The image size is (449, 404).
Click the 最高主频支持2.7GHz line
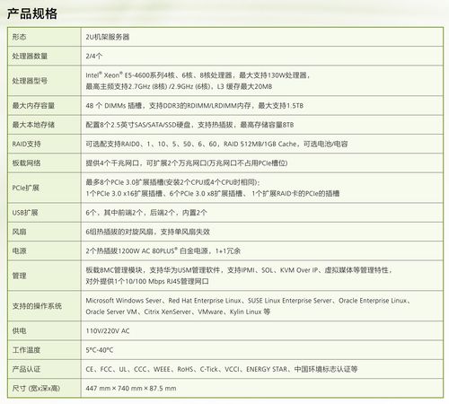coord(179,86)
